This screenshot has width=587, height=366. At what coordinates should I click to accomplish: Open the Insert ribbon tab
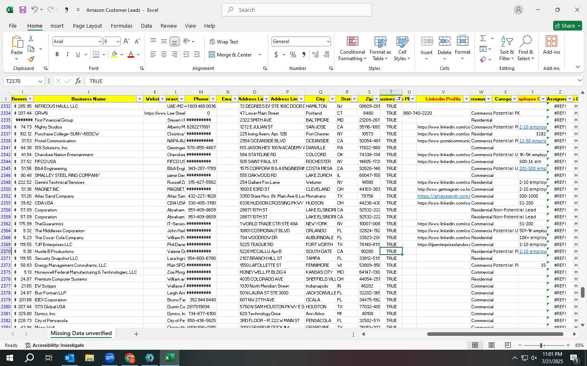coord(57,26)
